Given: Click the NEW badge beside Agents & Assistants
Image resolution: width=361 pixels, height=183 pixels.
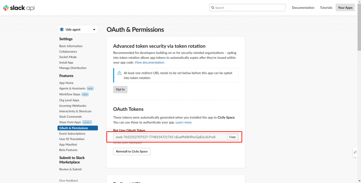Looking at the screenshot, I should coord(90,89).
